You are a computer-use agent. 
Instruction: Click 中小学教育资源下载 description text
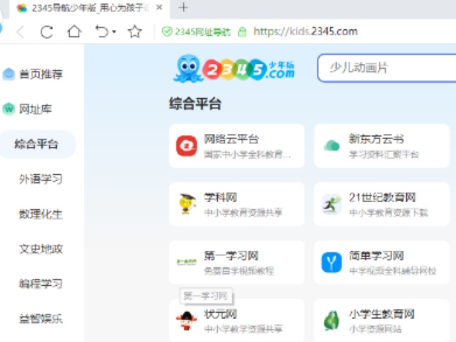click(x=388, y=212)
